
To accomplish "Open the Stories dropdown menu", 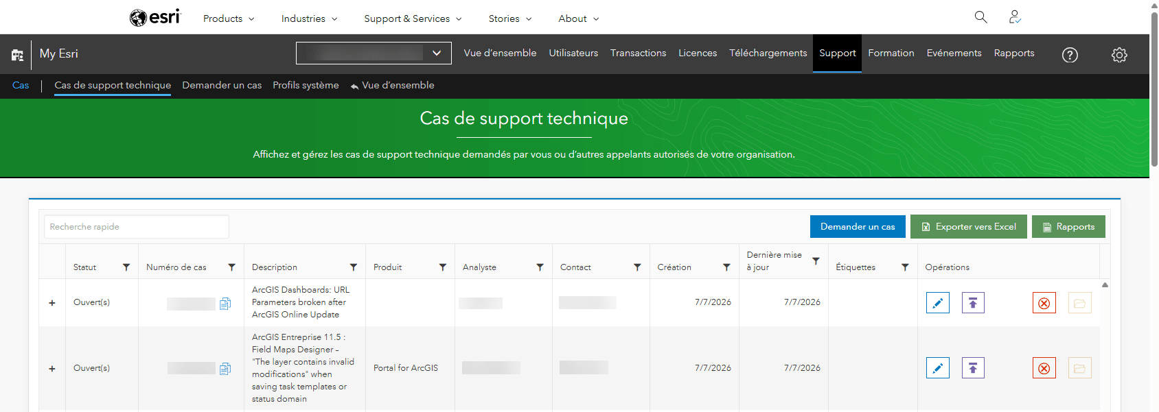I will click(x=509, y=19).
